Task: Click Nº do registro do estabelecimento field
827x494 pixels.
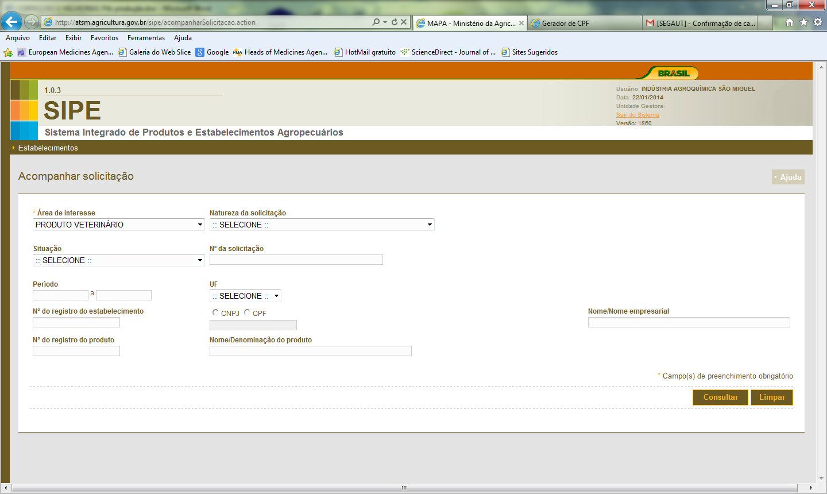Action: [76, 322]
